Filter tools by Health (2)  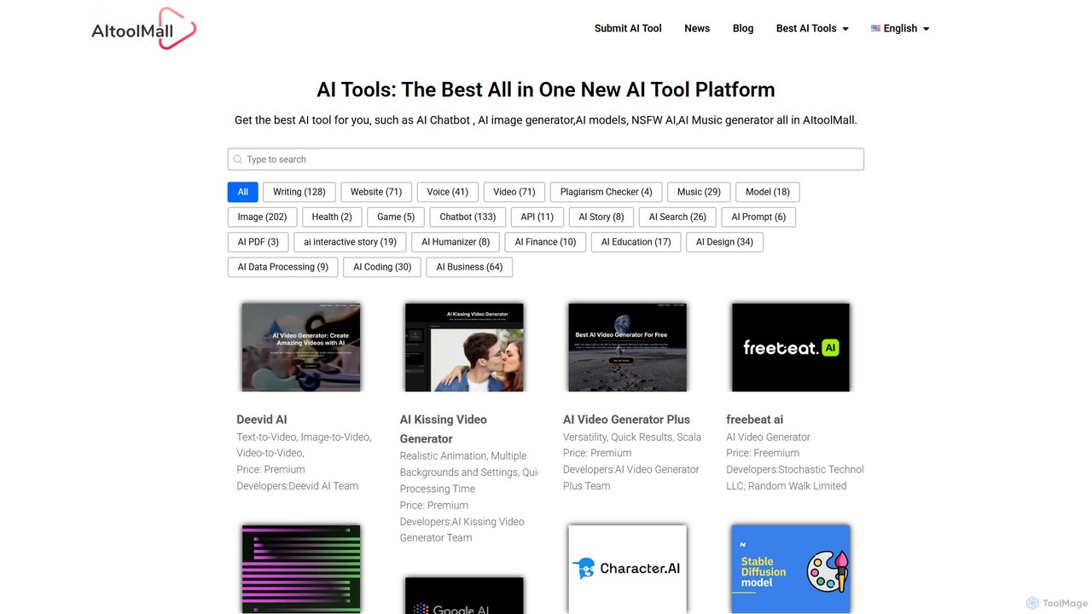[x=332, y=217]
